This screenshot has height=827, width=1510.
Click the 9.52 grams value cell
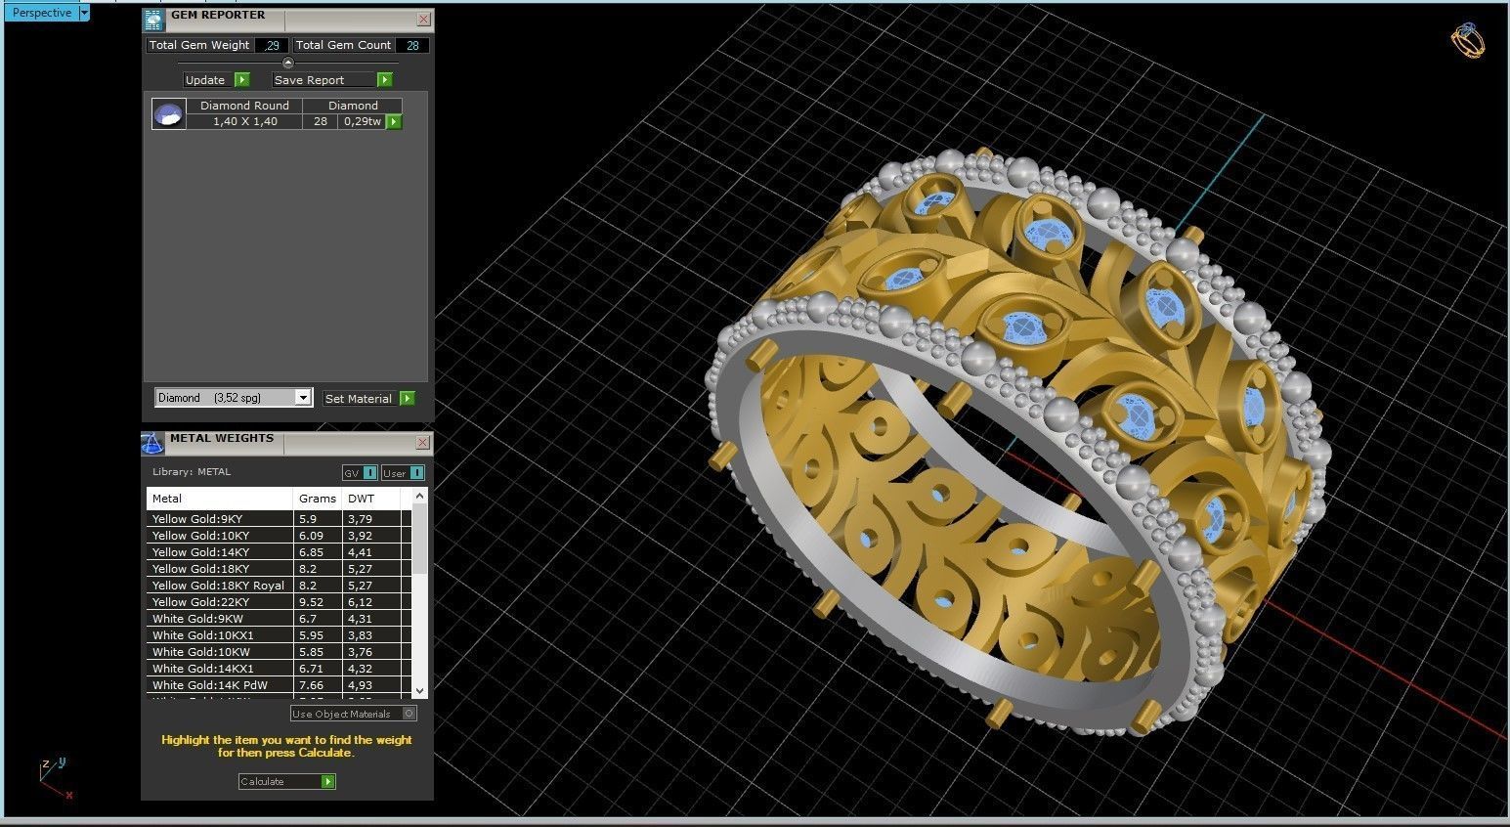[318, 602]
